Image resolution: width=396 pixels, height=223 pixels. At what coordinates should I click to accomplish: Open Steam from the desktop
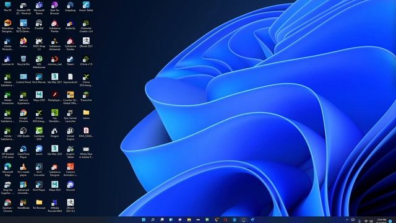click(70, 61)
